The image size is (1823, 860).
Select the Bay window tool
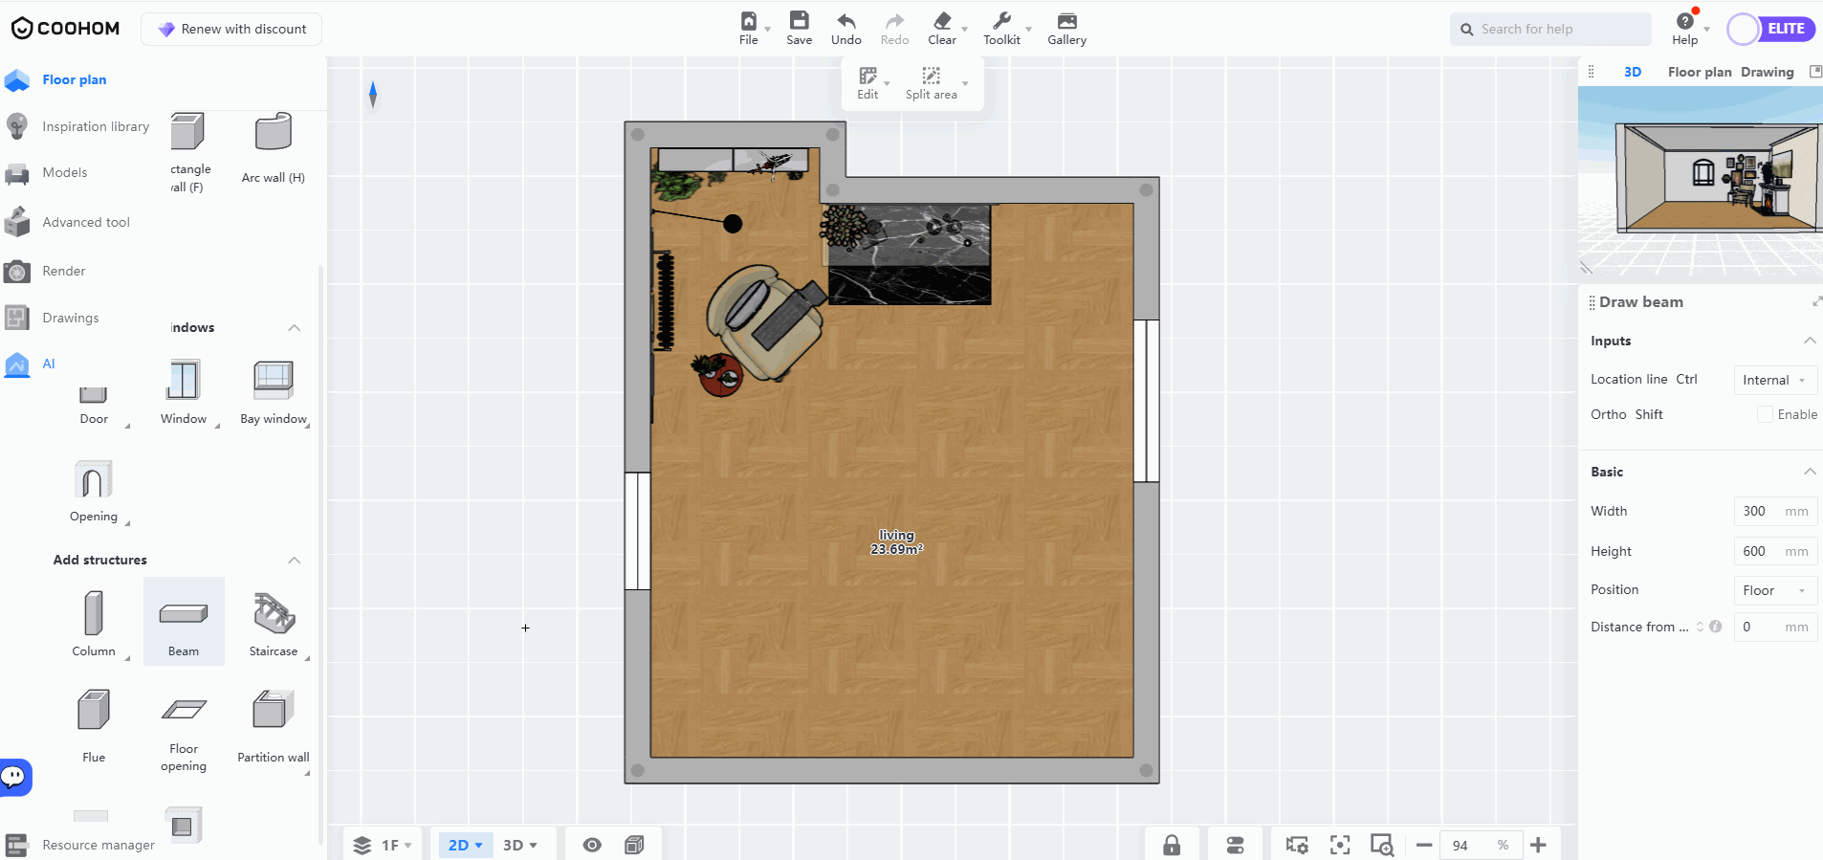click(274, 382)
